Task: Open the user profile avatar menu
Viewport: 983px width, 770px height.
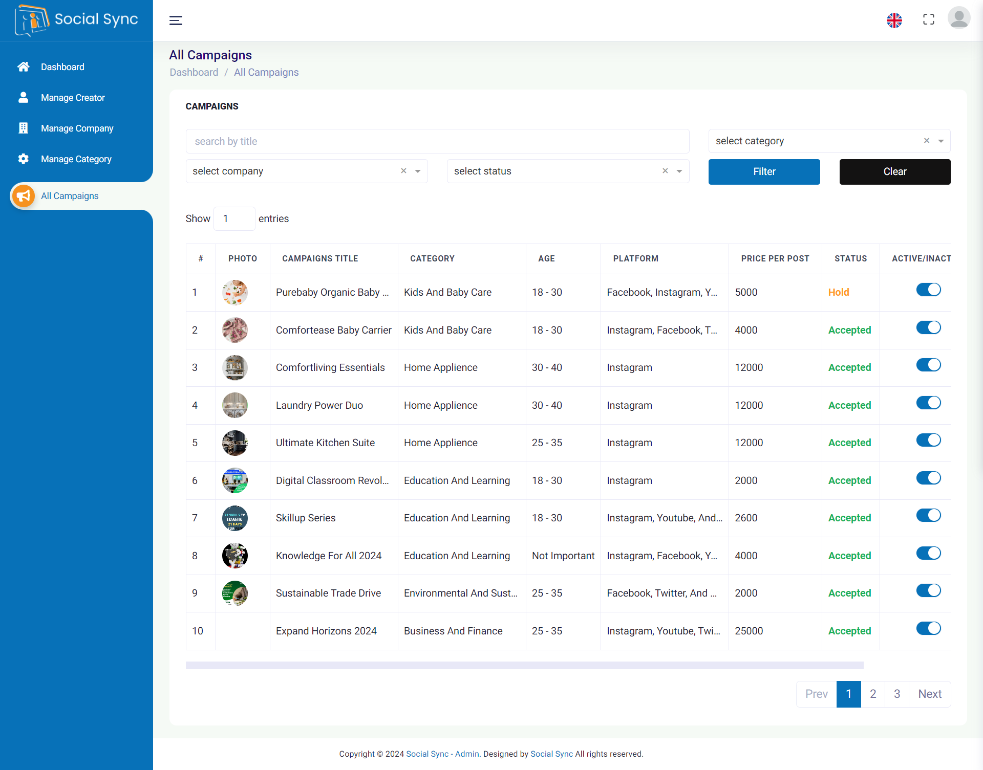Action: [959, 18]
